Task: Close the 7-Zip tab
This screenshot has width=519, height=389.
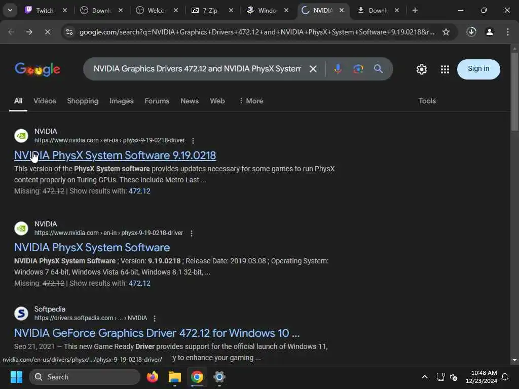Action: (x=231, y=10)
